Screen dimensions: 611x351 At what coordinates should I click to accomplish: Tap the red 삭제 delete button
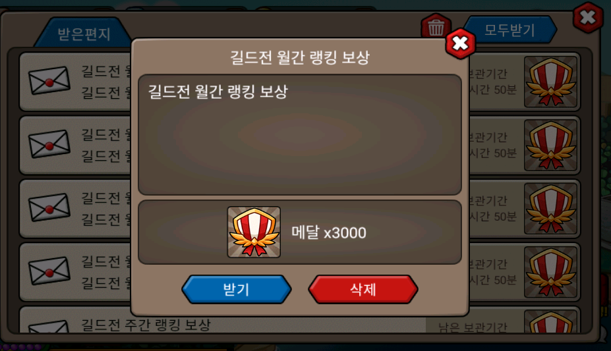coord(363,289)
